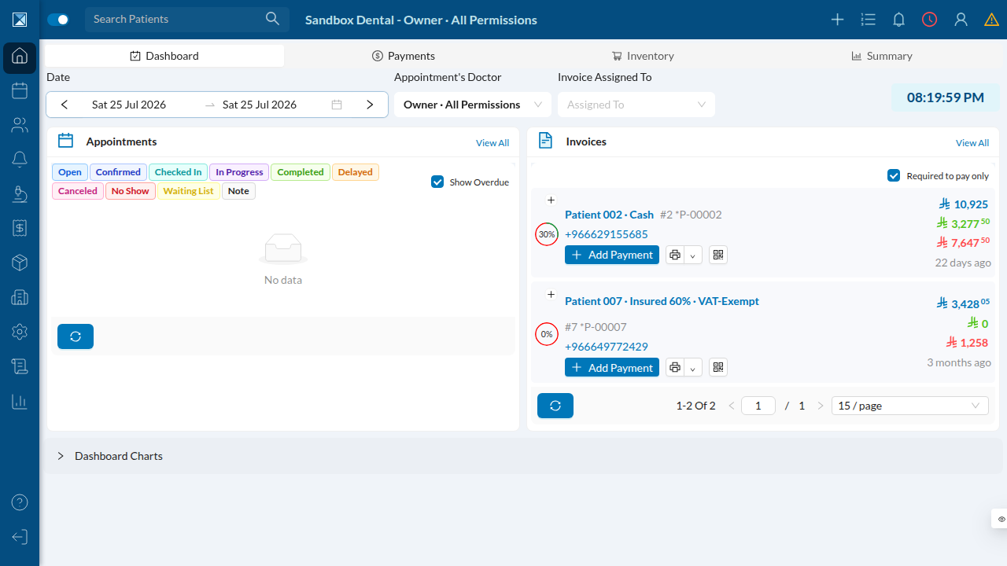Click the Patient 007 0% progress circle
This screenshot has width=1007, height=566.
(x=547, y=334)
